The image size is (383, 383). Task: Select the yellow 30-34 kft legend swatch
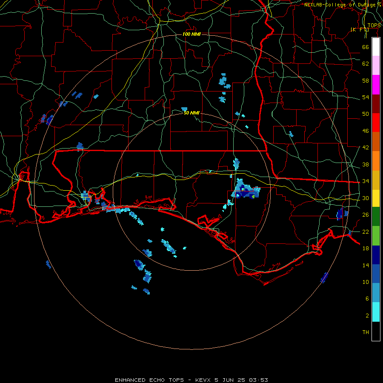point(376,198)
